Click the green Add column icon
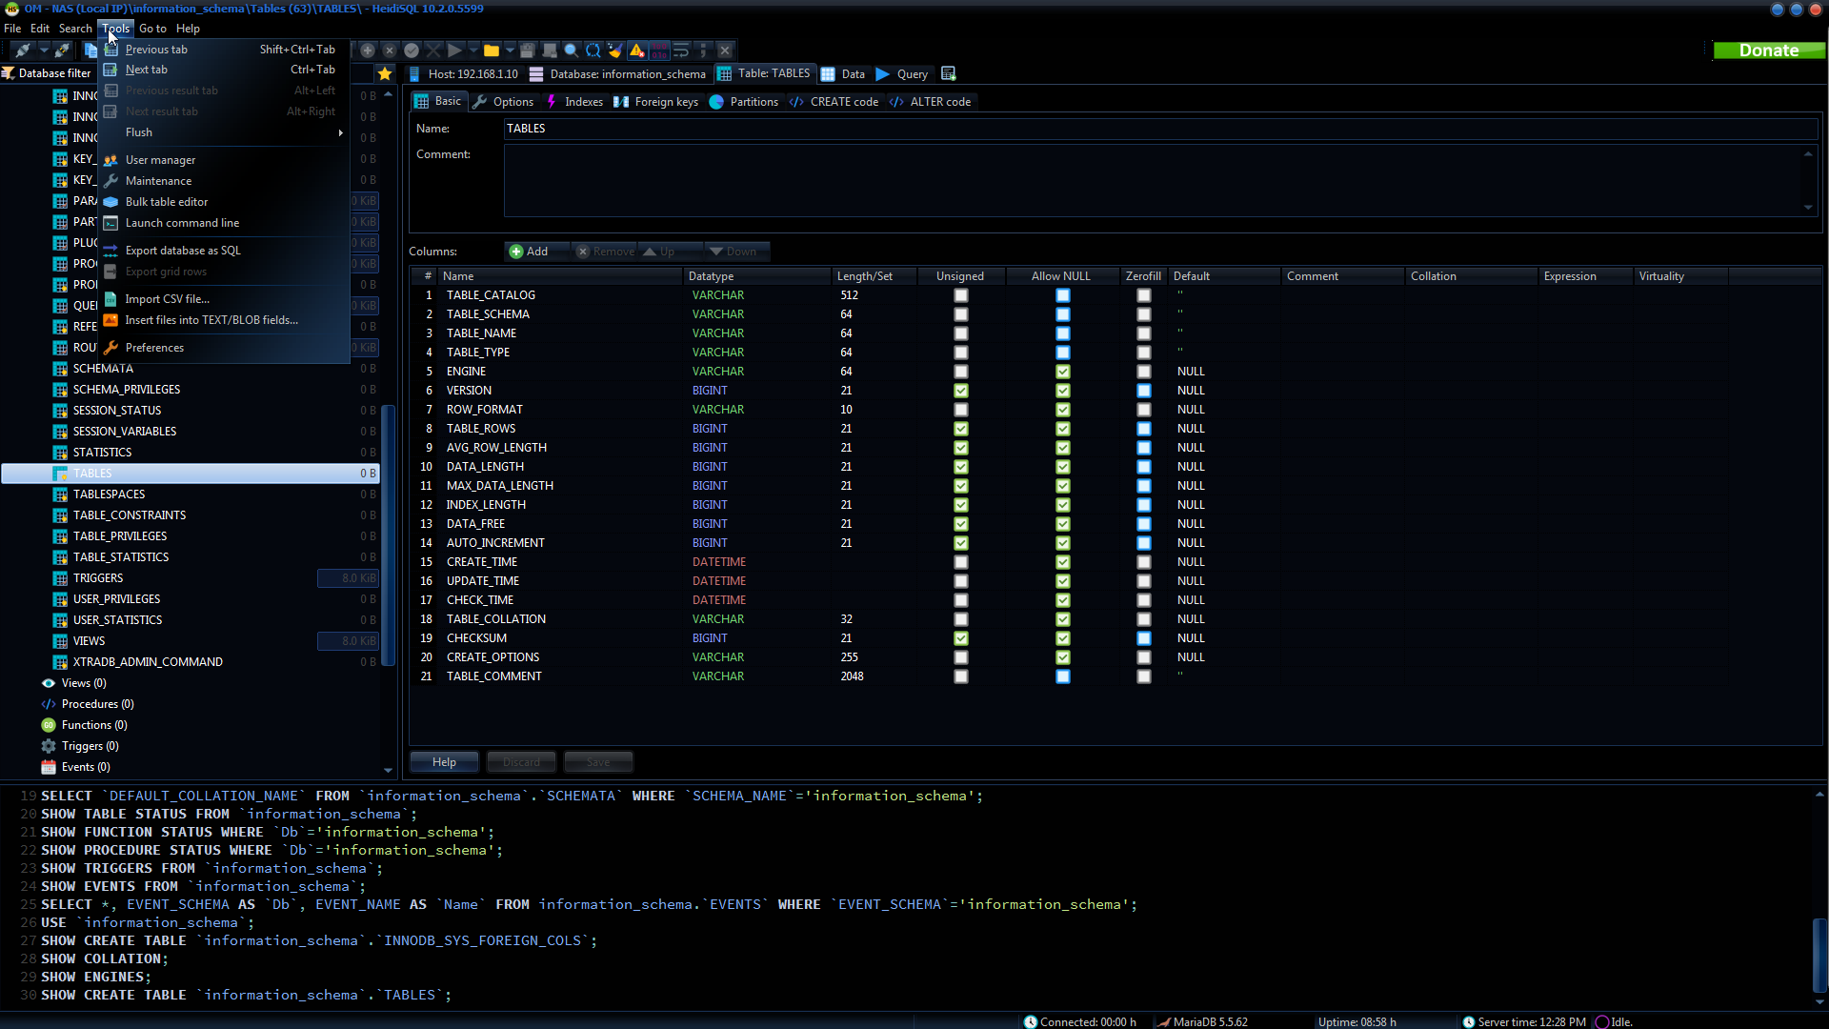Screen dimensions: 1829x1029 (x=516, y=252)
